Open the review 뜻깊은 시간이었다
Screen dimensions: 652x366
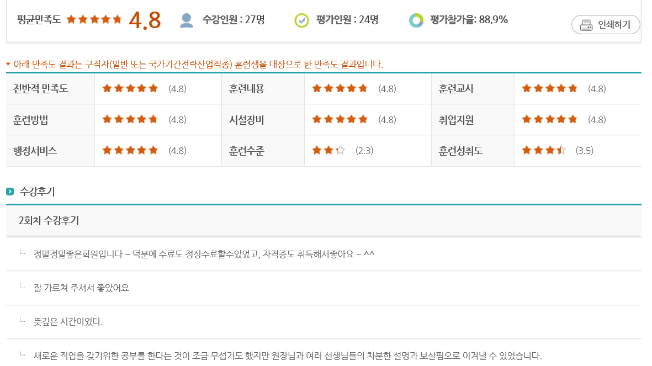click(x=68, y=321)
